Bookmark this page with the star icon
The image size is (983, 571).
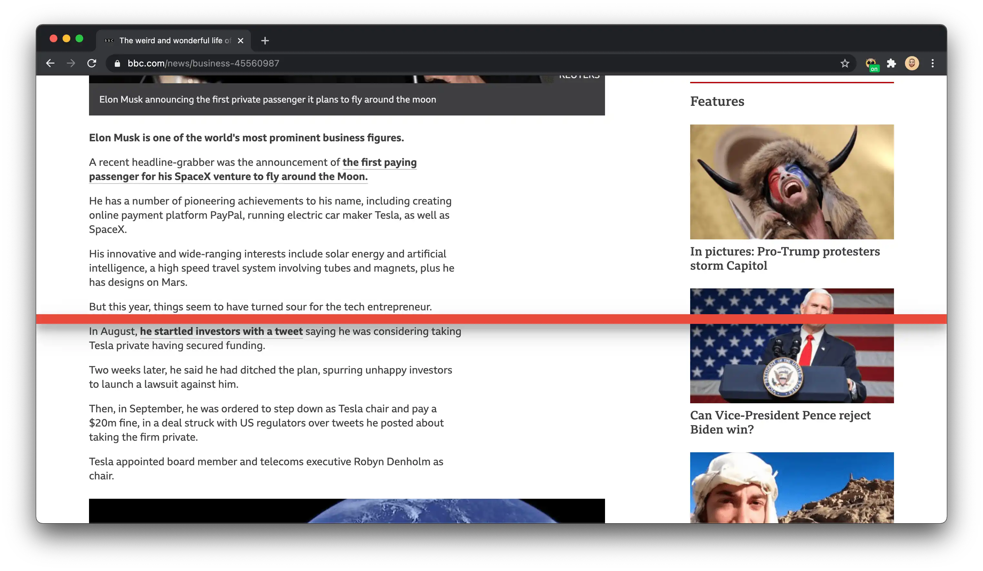pyautogui.click(x=845, y=63)
